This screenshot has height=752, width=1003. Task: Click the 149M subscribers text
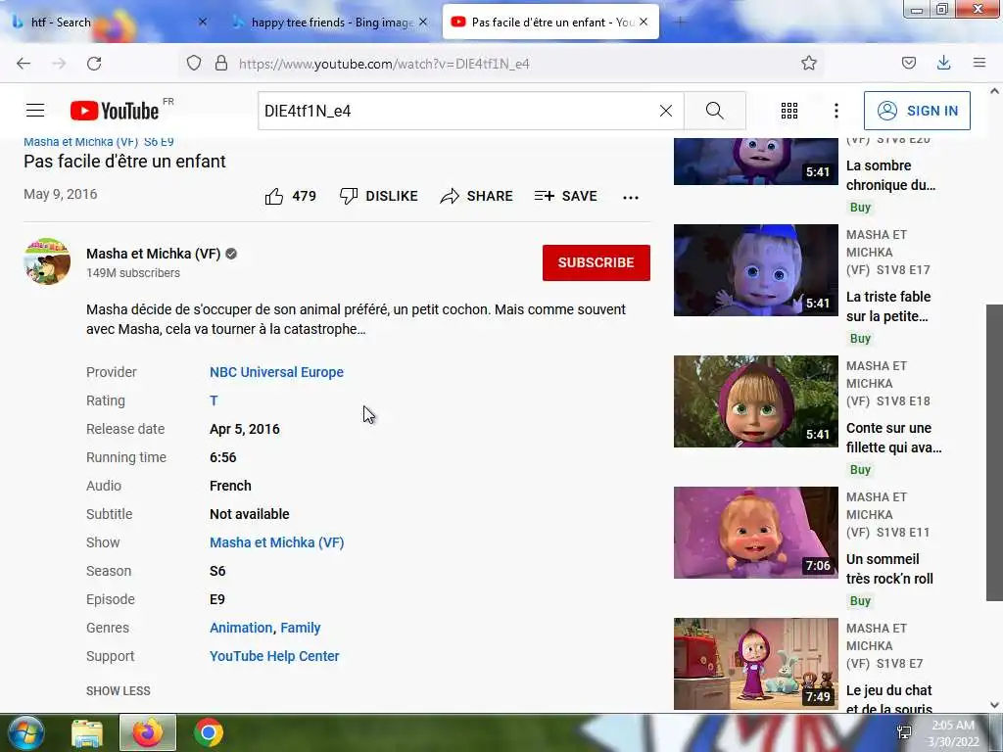point(133,273)
